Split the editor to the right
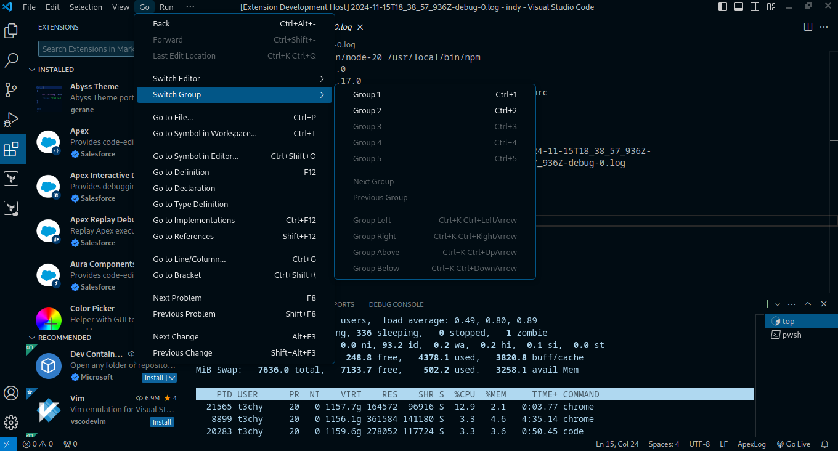The height and width of the screenshot is (451, 838). 808,27
